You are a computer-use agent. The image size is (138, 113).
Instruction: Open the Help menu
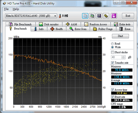tap(16, 9)
